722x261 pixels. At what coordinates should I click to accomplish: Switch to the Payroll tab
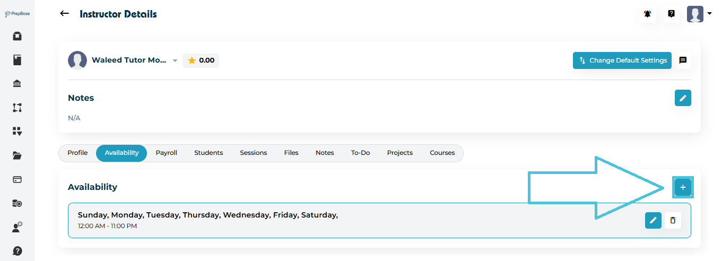(166, 153)
